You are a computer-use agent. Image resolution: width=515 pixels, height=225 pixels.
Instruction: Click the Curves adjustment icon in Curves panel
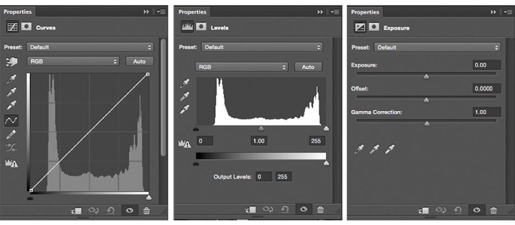pos(12,27)
